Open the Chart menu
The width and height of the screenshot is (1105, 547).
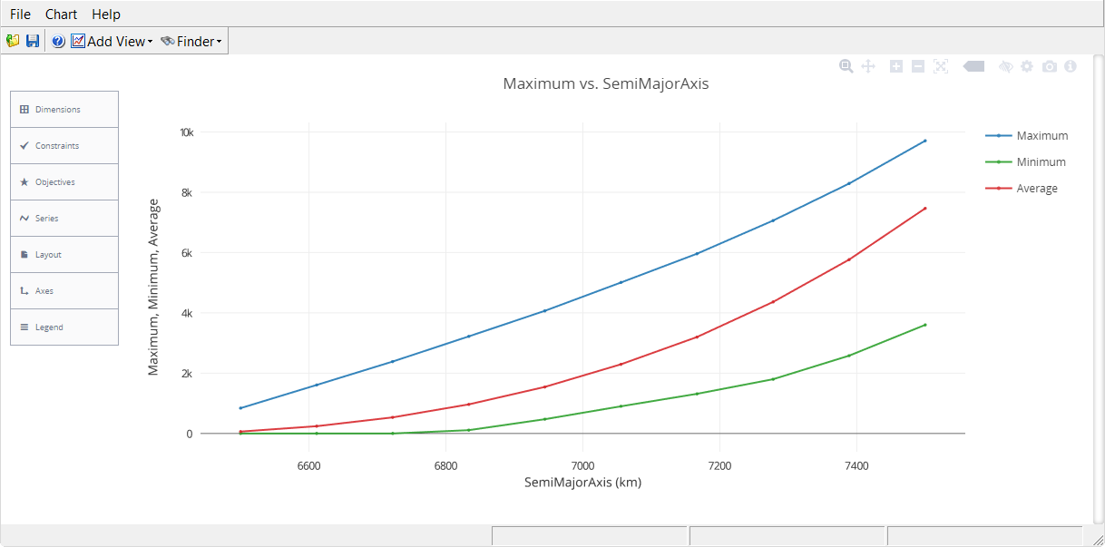pos(61,15)
